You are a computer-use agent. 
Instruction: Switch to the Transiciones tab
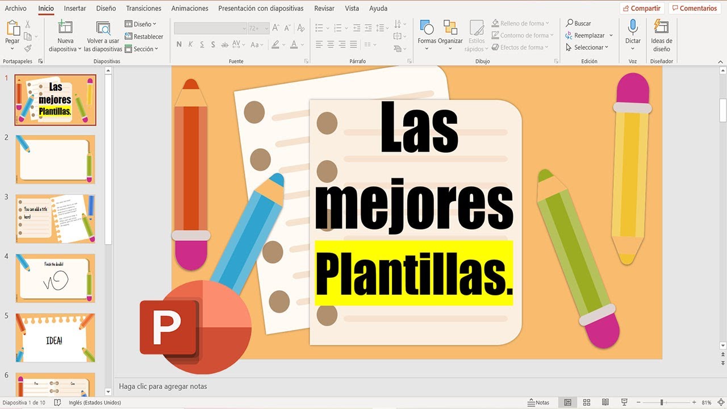pyautogui.click(x=144, y=9)
